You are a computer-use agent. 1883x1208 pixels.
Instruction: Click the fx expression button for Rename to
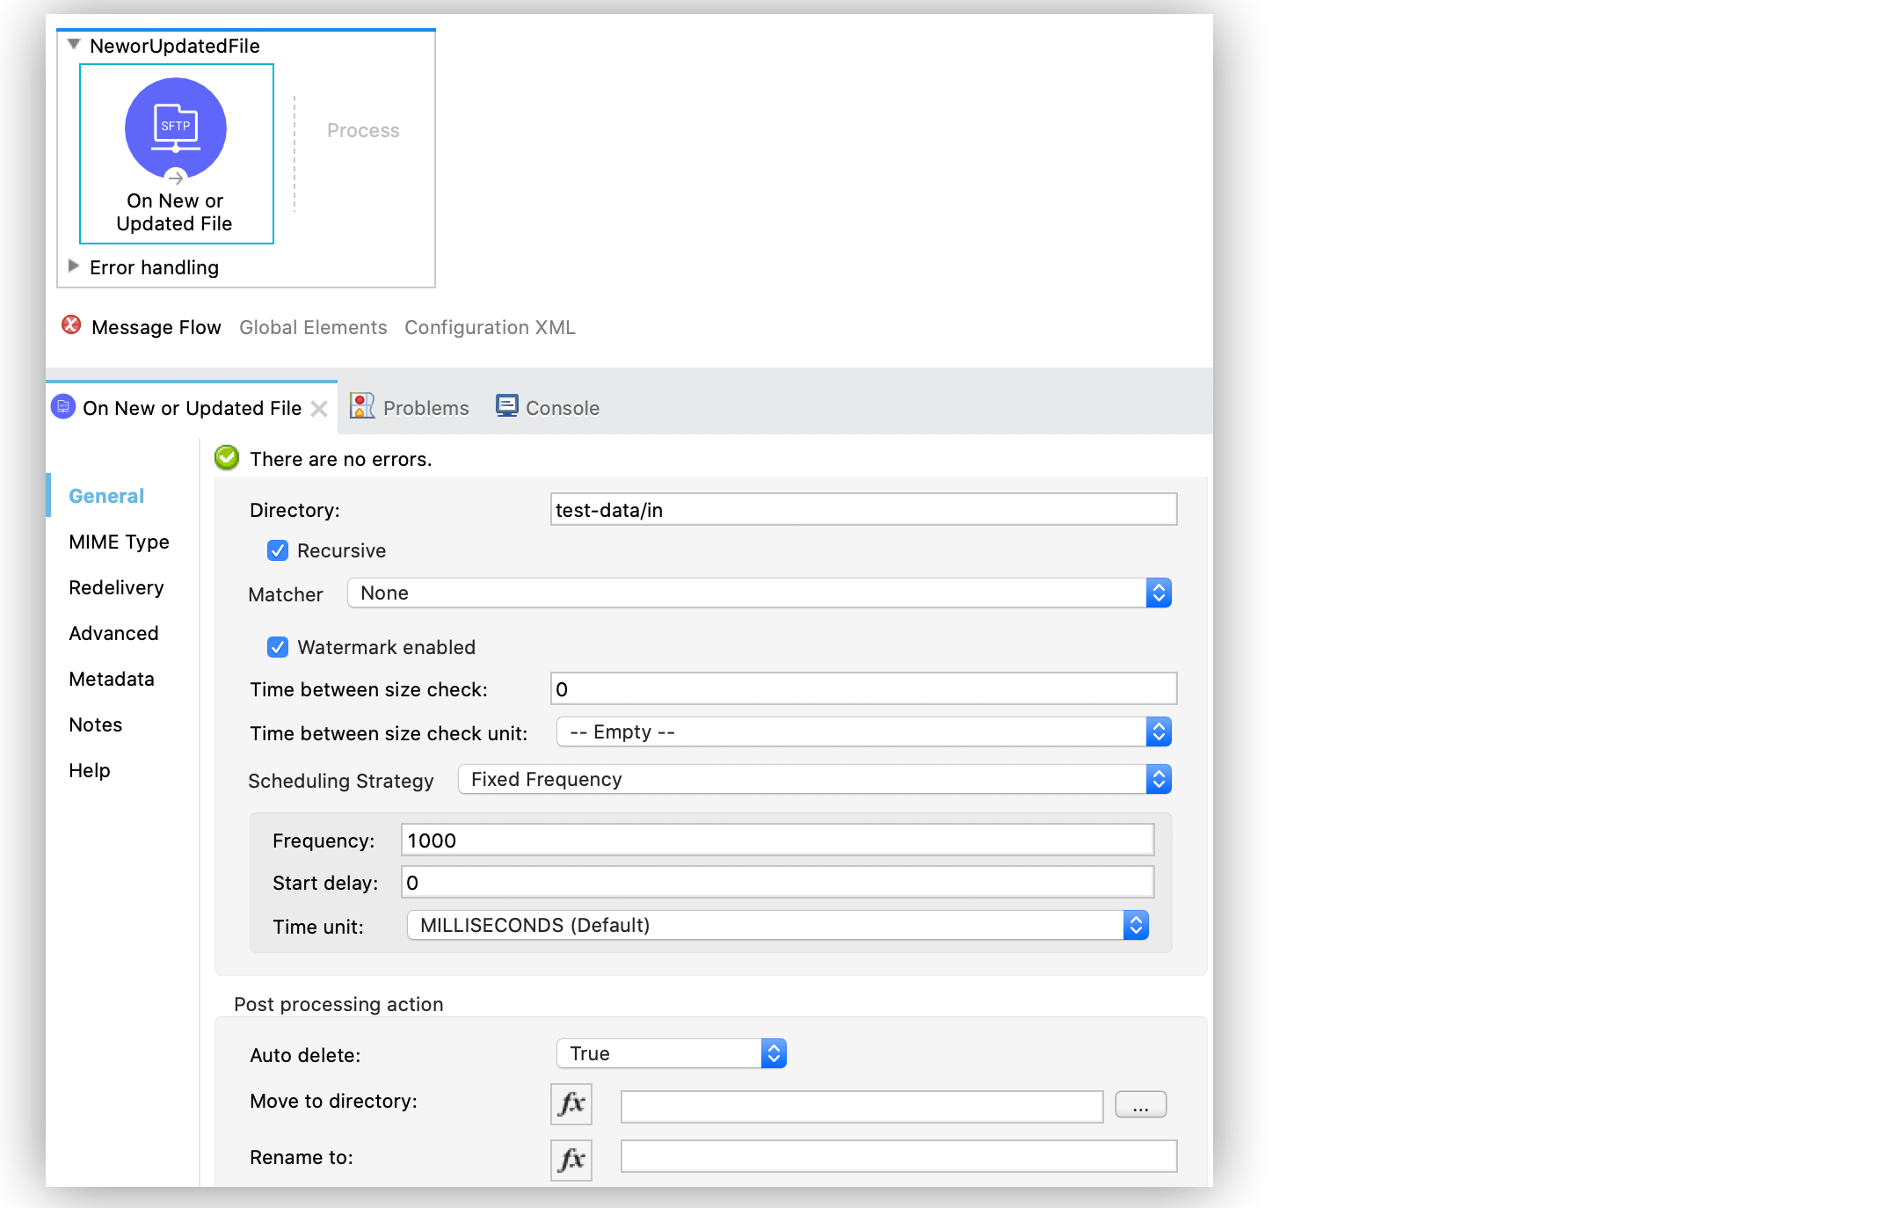[x=570, y=1153]
